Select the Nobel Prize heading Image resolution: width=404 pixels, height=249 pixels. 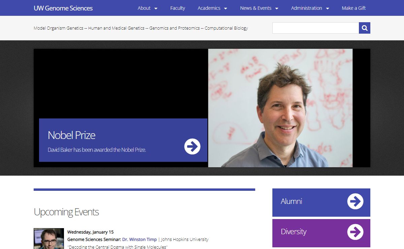71,135
